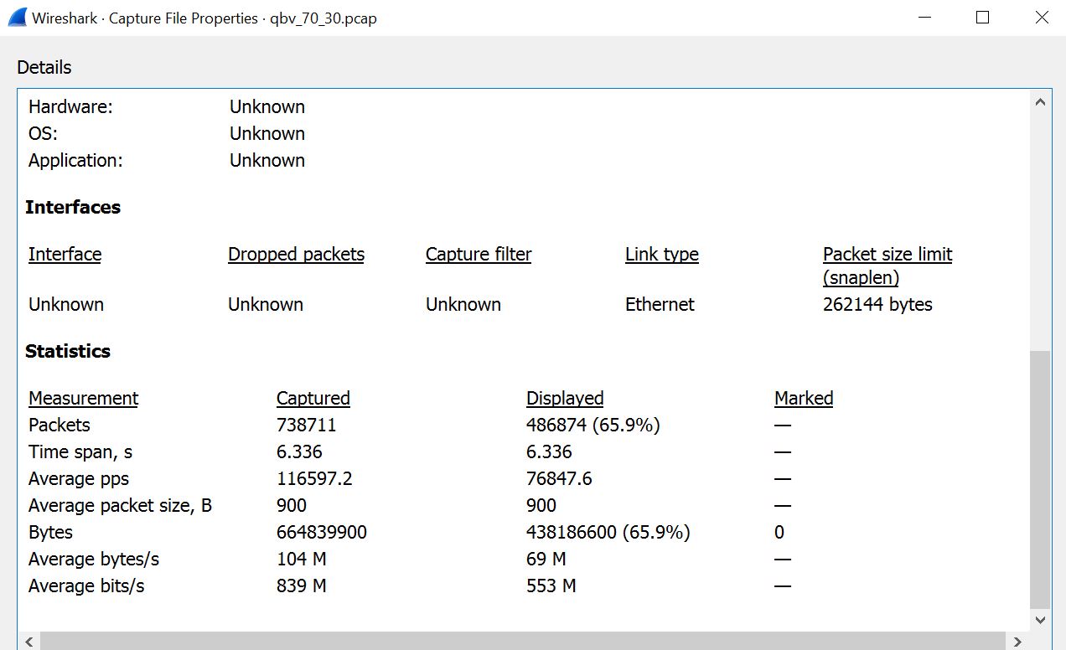Click the captured packets value 738711
This screenshot has width=1066, height=650.
(307, 425)
